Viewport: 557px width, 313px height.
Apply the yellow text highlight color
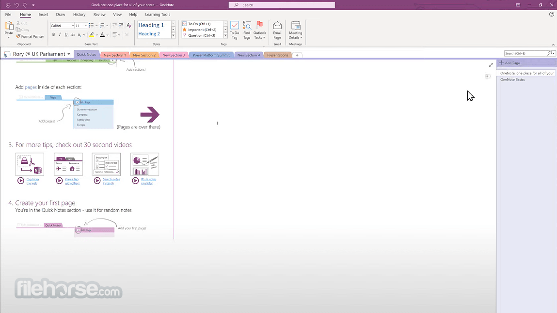point(92,35)
